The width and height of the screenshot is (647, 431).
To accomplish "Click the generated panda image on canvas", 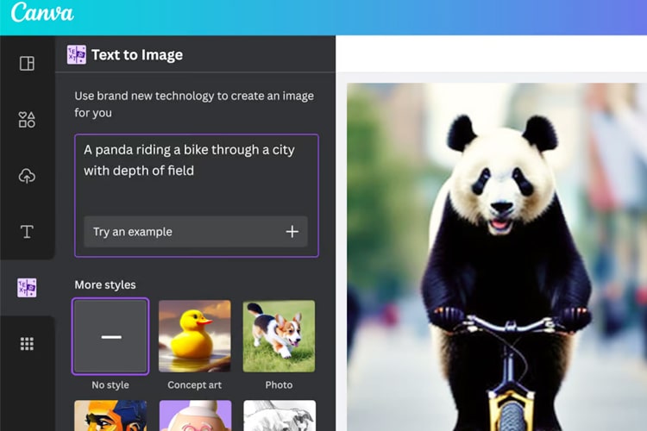I will point(496,259).
